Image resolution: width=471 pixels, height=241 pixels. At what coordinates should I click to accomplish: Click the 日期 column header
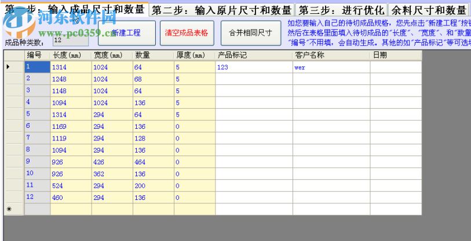pyautogui.click(x=396, y=55)
